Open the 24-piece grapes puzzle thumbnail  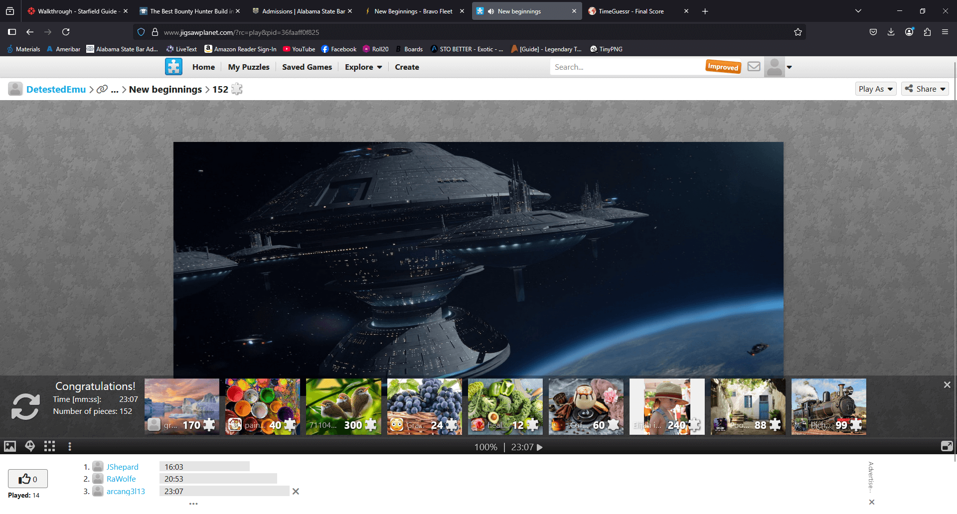pyautogui.click(x=425, y=406)
